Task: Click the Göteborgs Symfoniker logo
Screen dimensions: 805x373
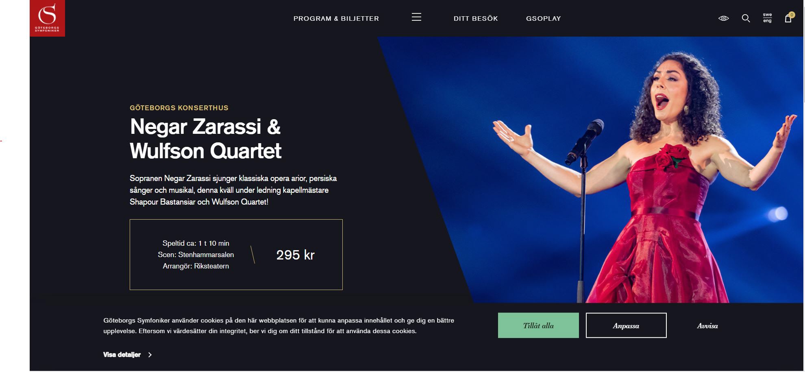Action: tap(47, 18)
